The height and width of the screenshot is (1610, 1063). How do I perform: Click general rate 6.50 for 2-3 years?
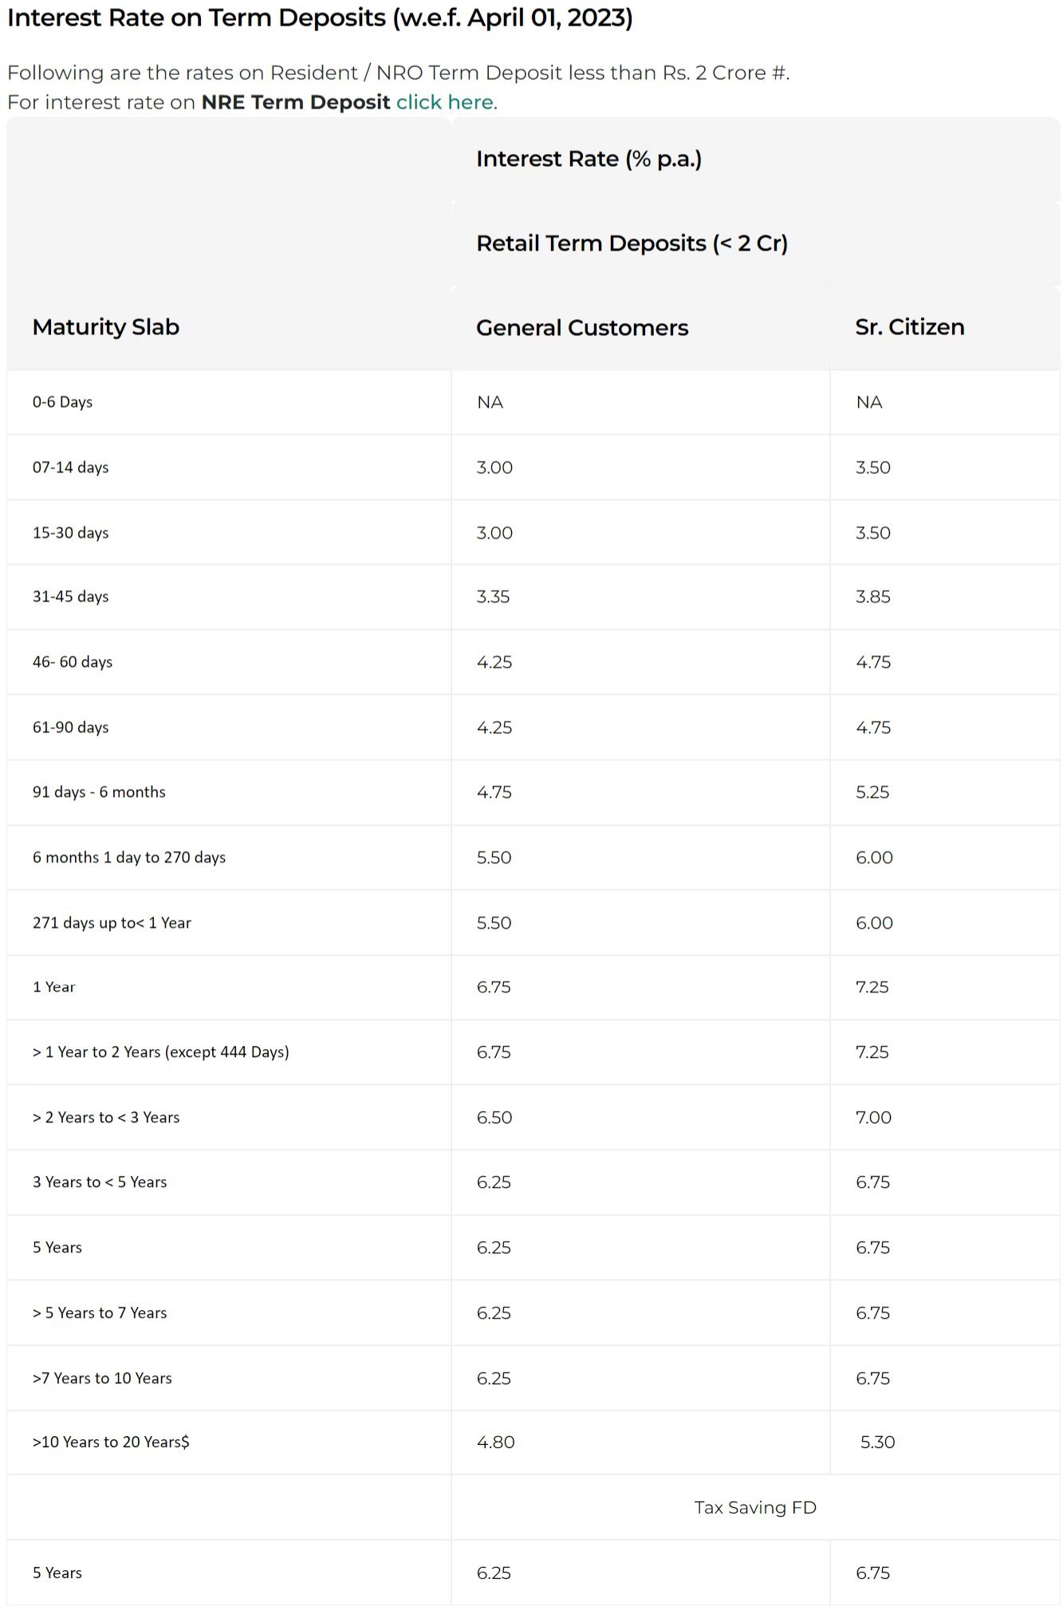494,1118
